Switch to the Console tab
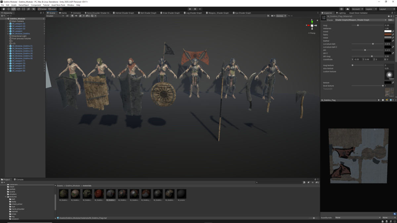397x223 pixels. tap(19, 179)
